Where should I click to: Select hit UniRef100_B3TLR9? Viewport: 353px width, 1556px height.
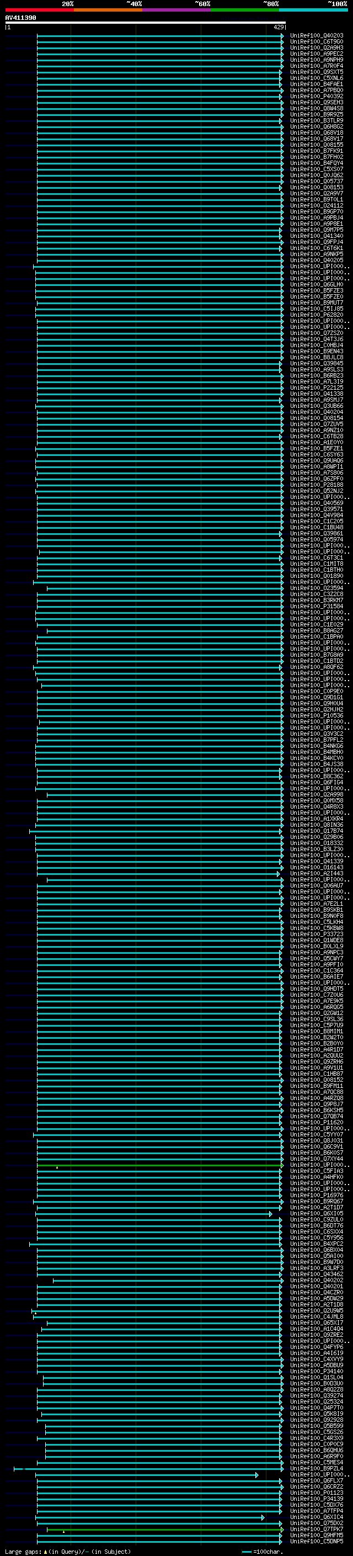pyautogui.click(x=317, y=121)
